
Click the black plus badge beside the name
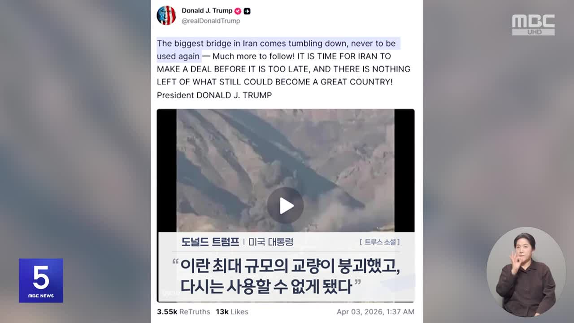(x=247, y=11)
